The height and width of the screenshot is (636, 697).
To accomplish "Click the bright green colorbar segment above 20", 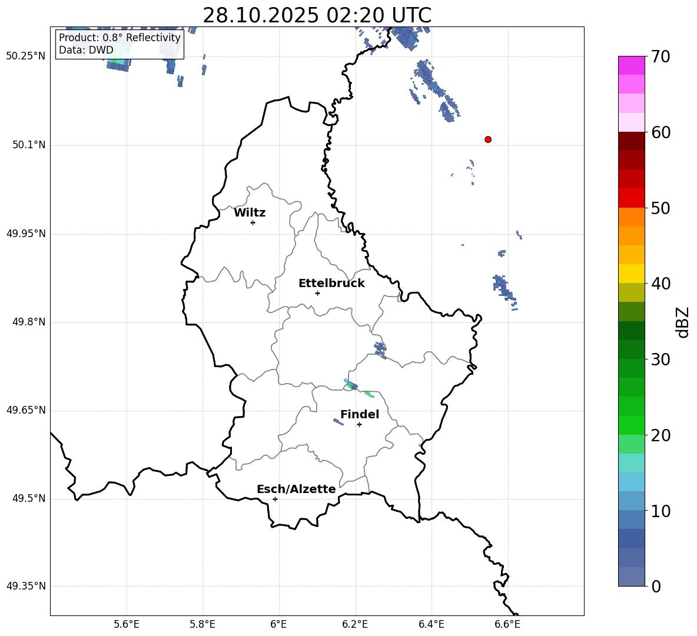I will (x=631, y=425).
